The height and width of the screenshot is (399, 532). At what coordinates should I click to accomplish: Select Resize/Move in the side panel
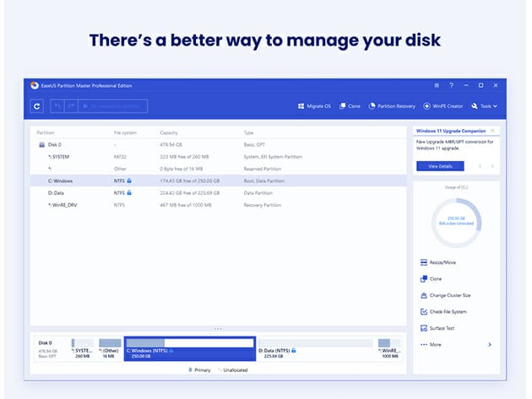(x=439, y=263)
